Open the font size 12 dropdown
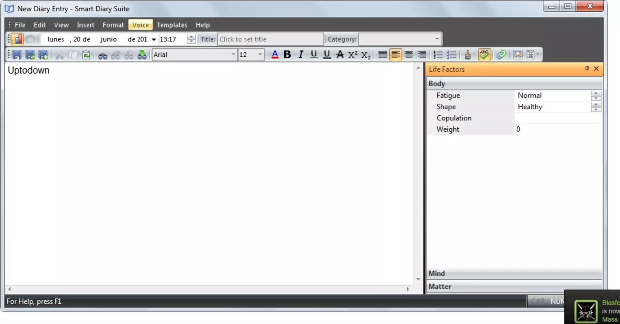The image size is (620, 324). pos(260,55)
